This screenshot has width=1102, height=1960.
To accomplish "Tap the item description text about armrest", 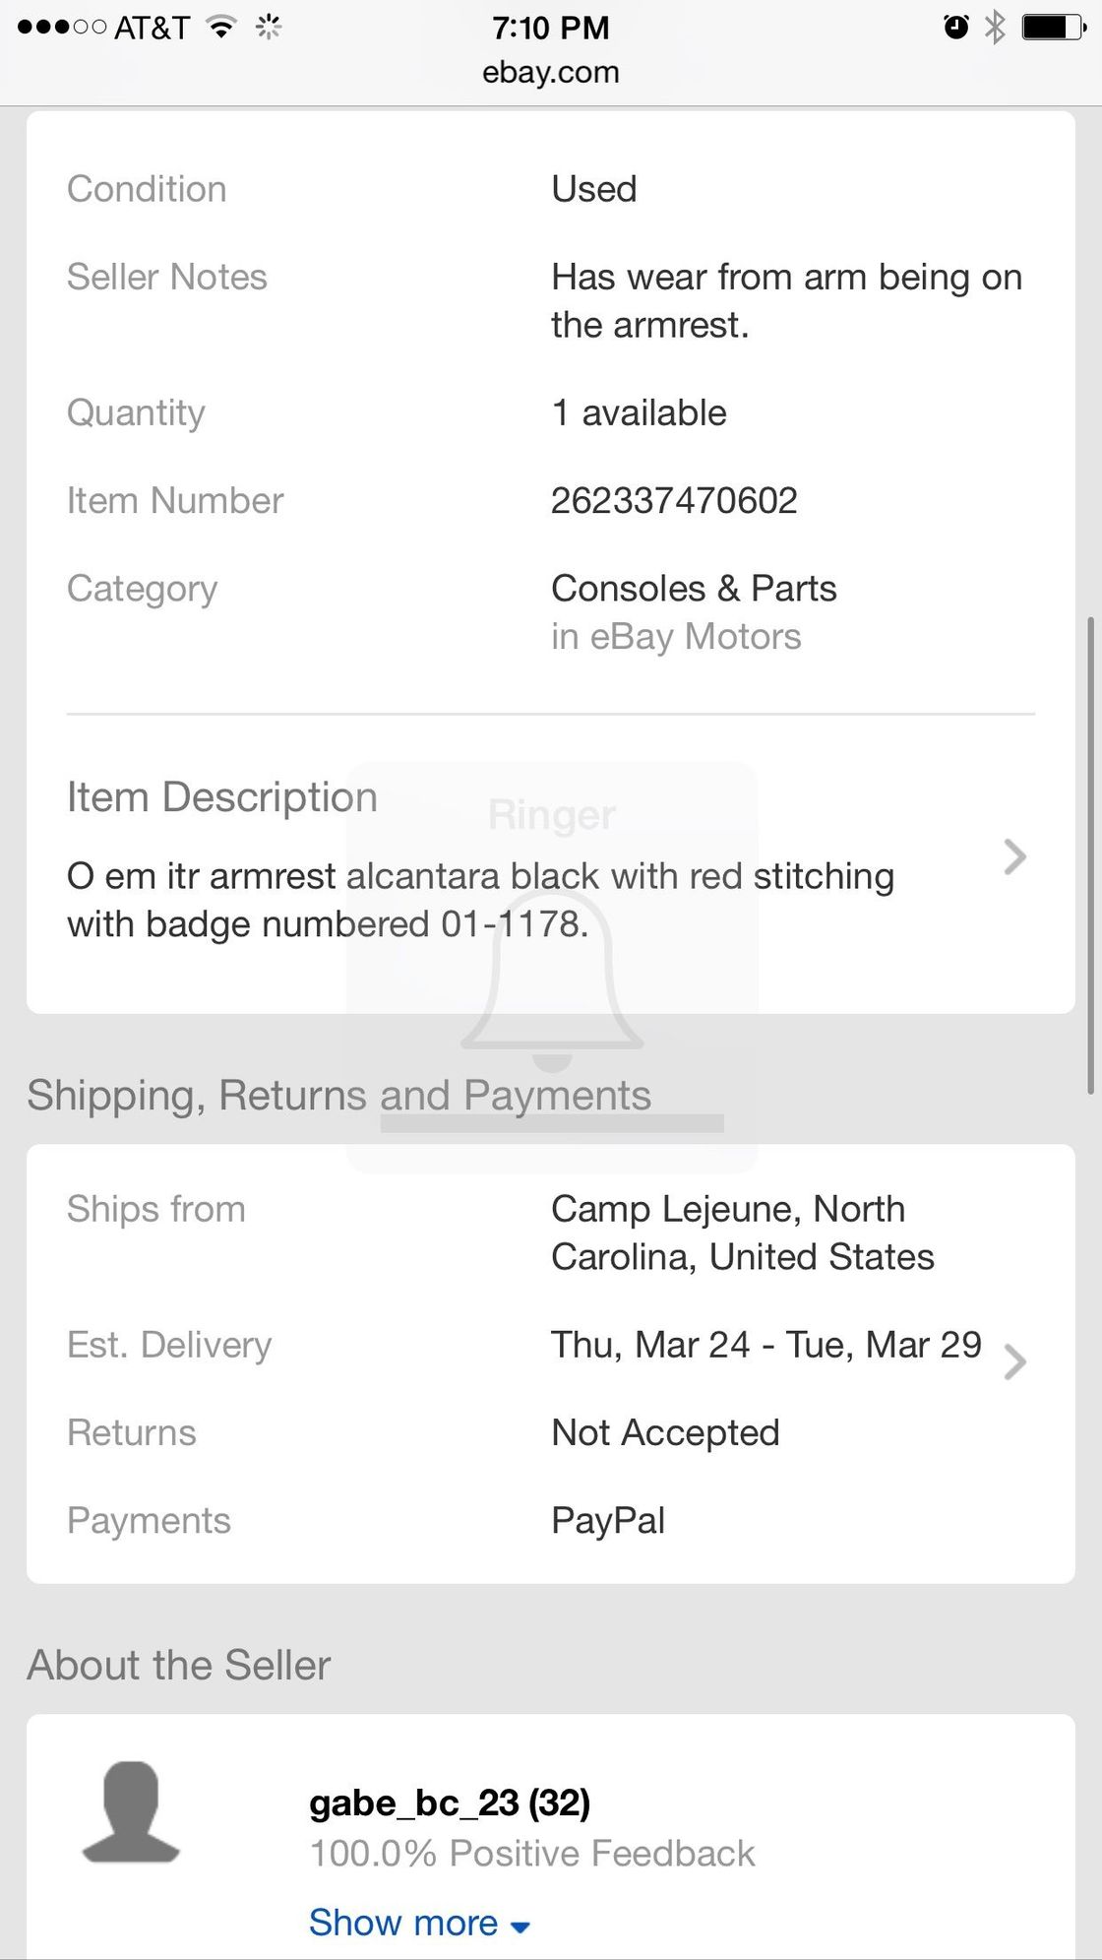I will [x=480, y=900].
